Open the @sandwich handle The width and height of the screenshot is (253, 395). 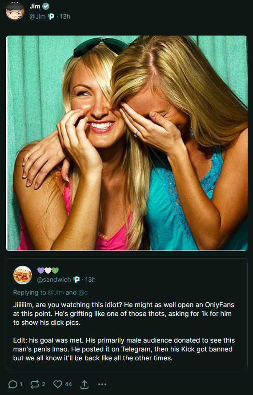click(x=54, y=279)
